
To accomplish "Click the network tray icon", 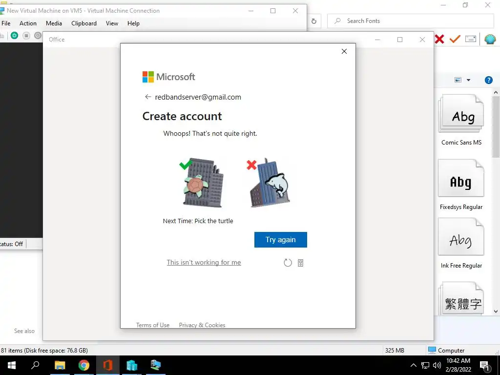I will coord(425,365).
